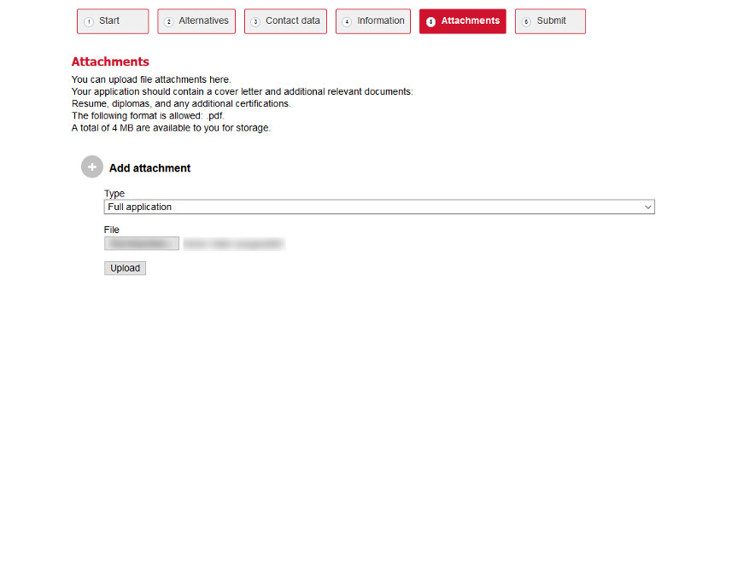743x572 pixels.
Task: Open the Information step
Action: click(x=373, y=21)
